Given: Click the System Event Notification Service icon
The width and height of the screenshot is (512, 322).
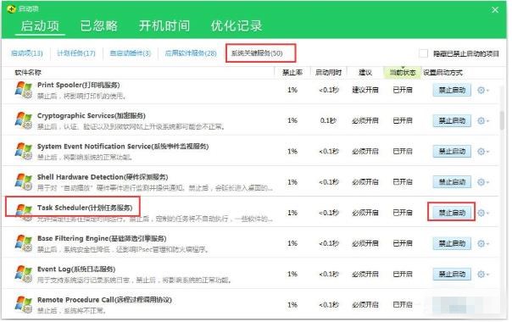Looking at the screenshot, I should tap(24, 151).
